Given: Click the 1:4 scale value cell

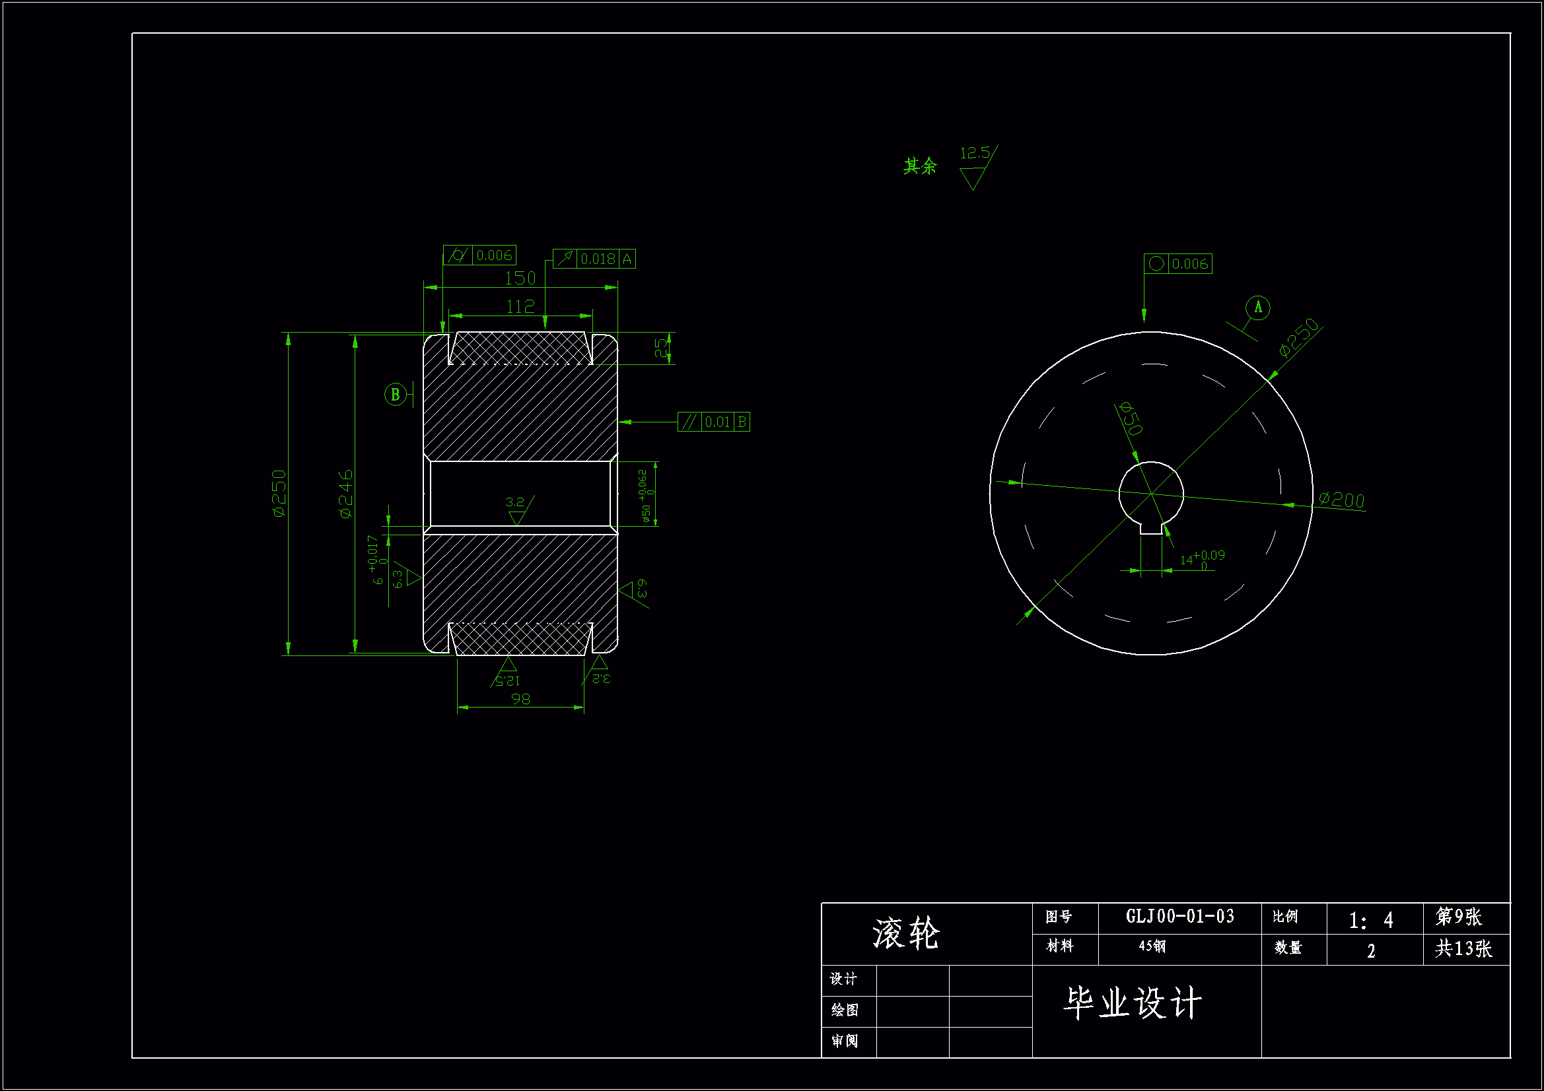Looking at the screenshot, I should (x=1371, y=919).
